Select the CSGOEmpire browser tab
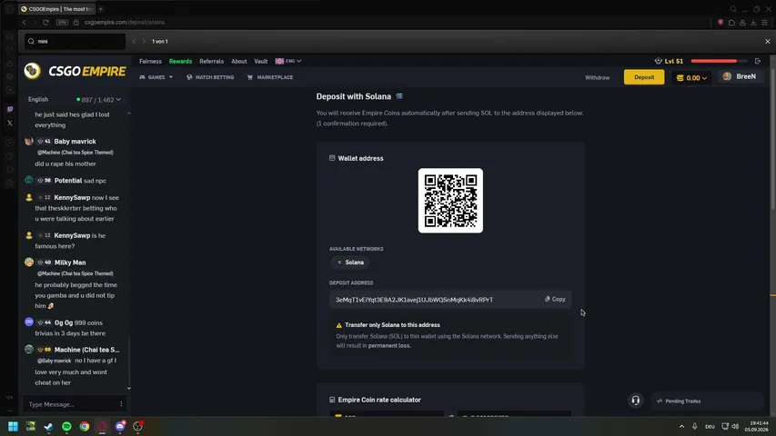776x436 pixels. (57, 9)
